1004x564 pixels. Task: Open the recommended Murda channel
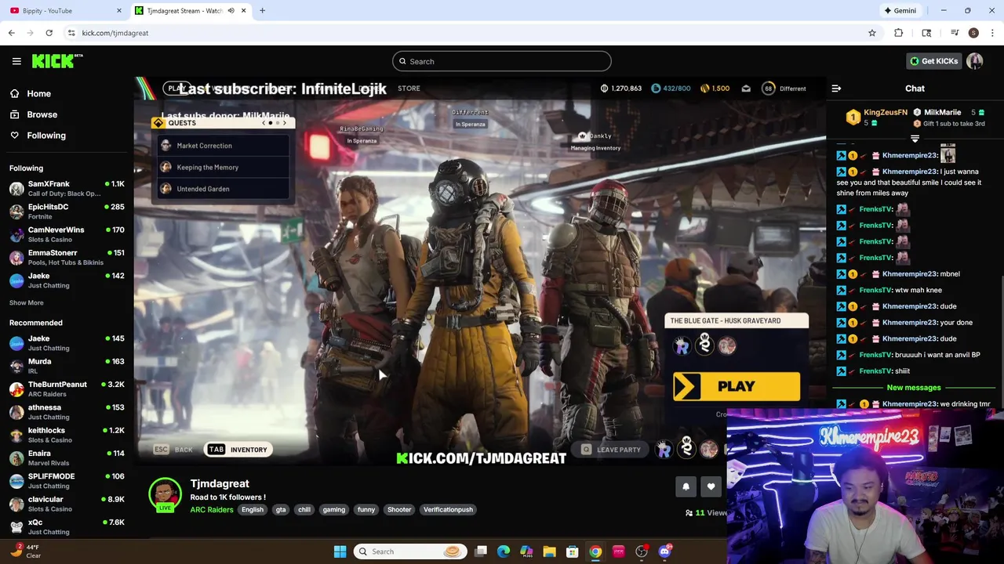coord(67,366)
